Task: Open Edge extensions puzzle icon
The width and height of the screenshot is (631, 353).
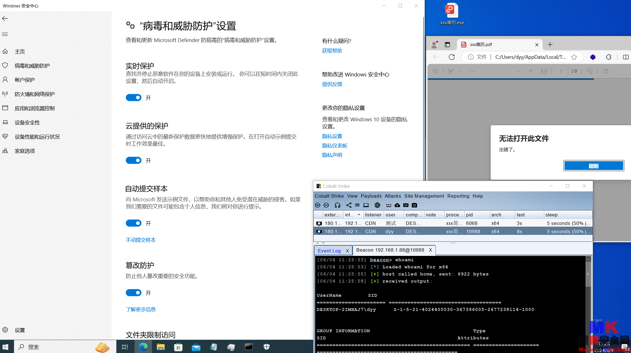Action: [609, 57]
